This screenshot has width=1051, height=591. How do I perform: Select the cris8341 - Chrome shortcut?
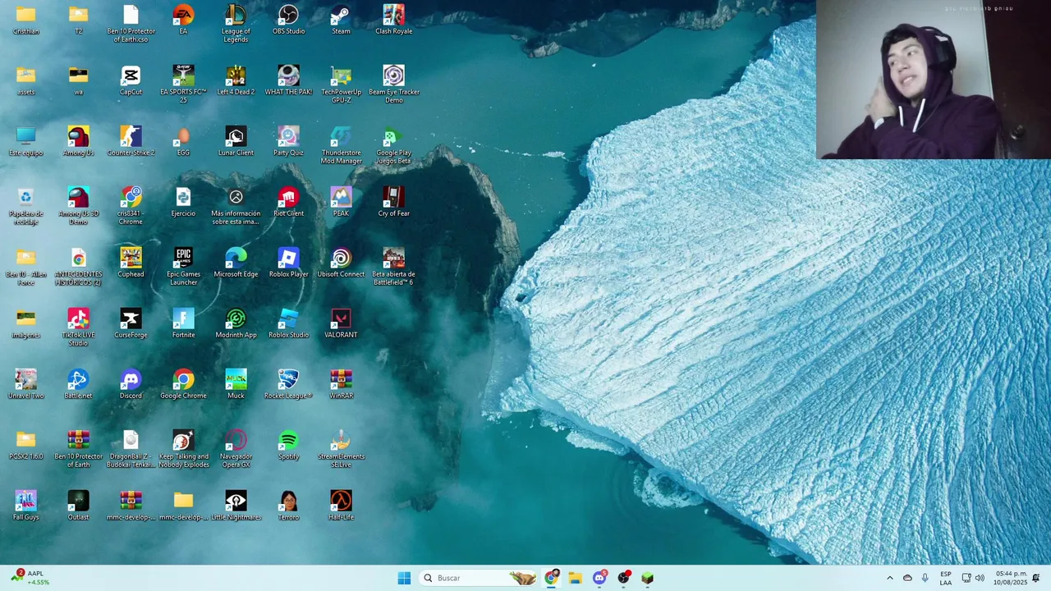[131, 205]
